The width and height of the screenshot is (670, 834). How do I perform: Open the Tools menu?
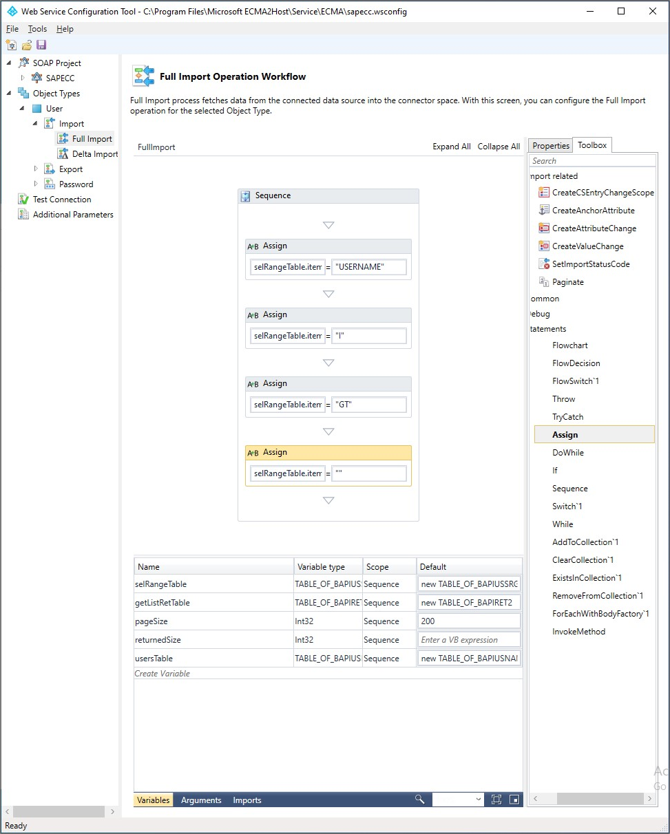pos(37,29)
